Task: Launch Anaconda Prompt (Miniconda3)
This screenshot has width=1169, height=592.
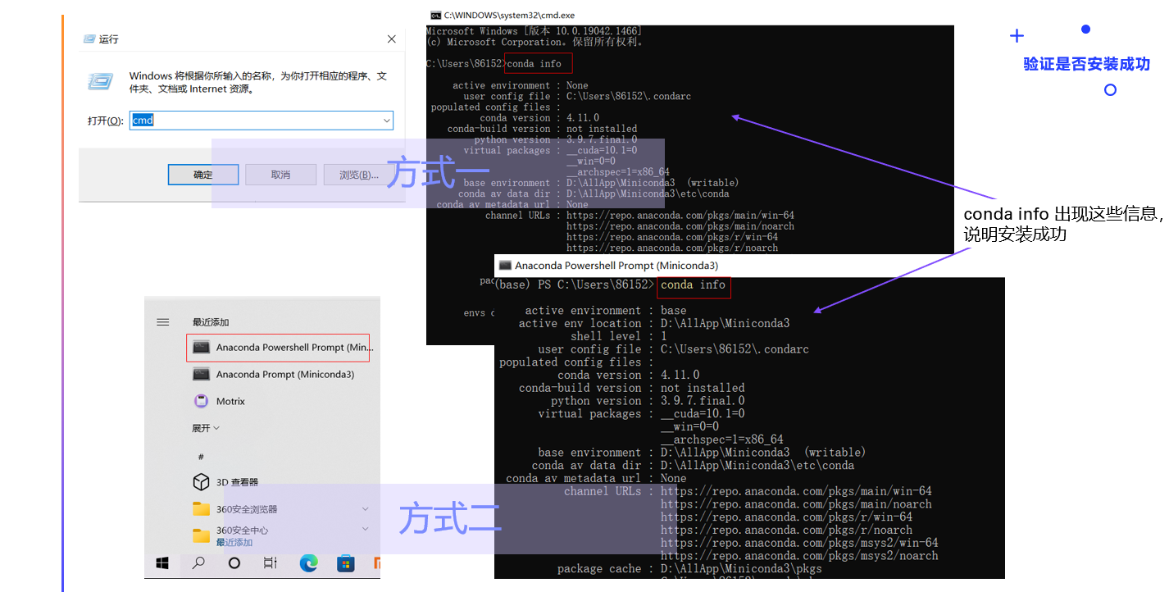Action: click(x=273, y=374)
